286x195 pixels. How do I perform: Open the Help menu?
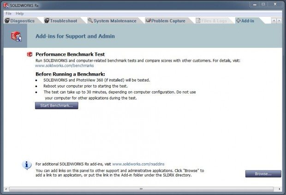(20, 13)
